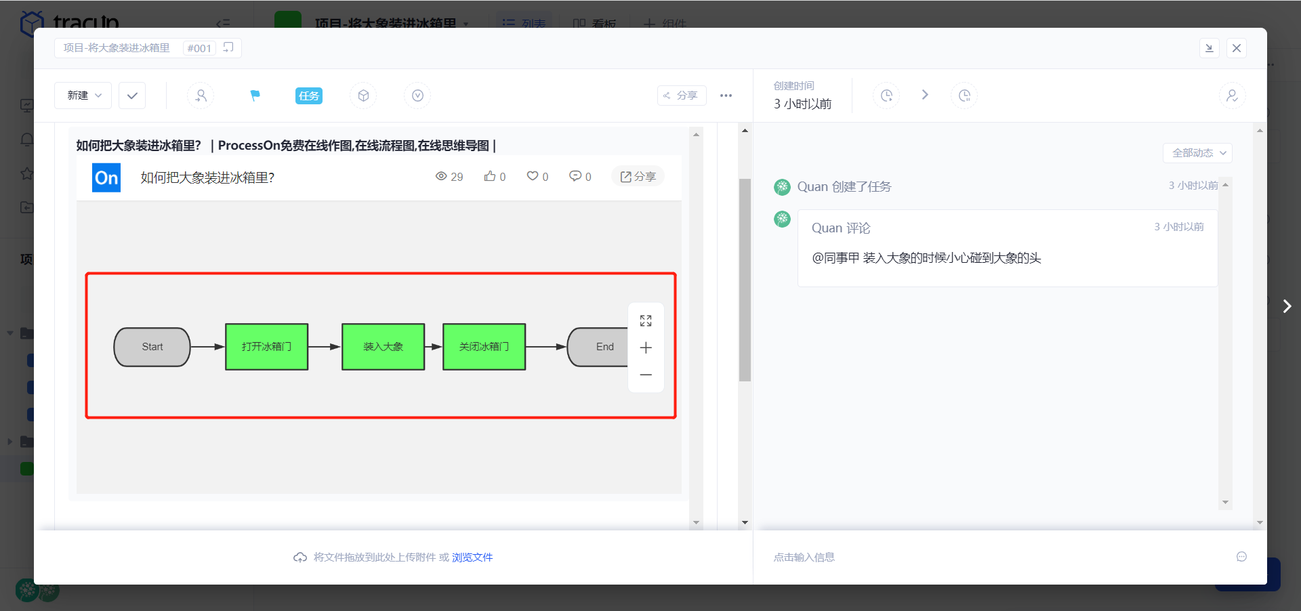The width and height of the screenshot is (1301, 611).
Task: Click the end time clock icon
Action: coord(964,96)
